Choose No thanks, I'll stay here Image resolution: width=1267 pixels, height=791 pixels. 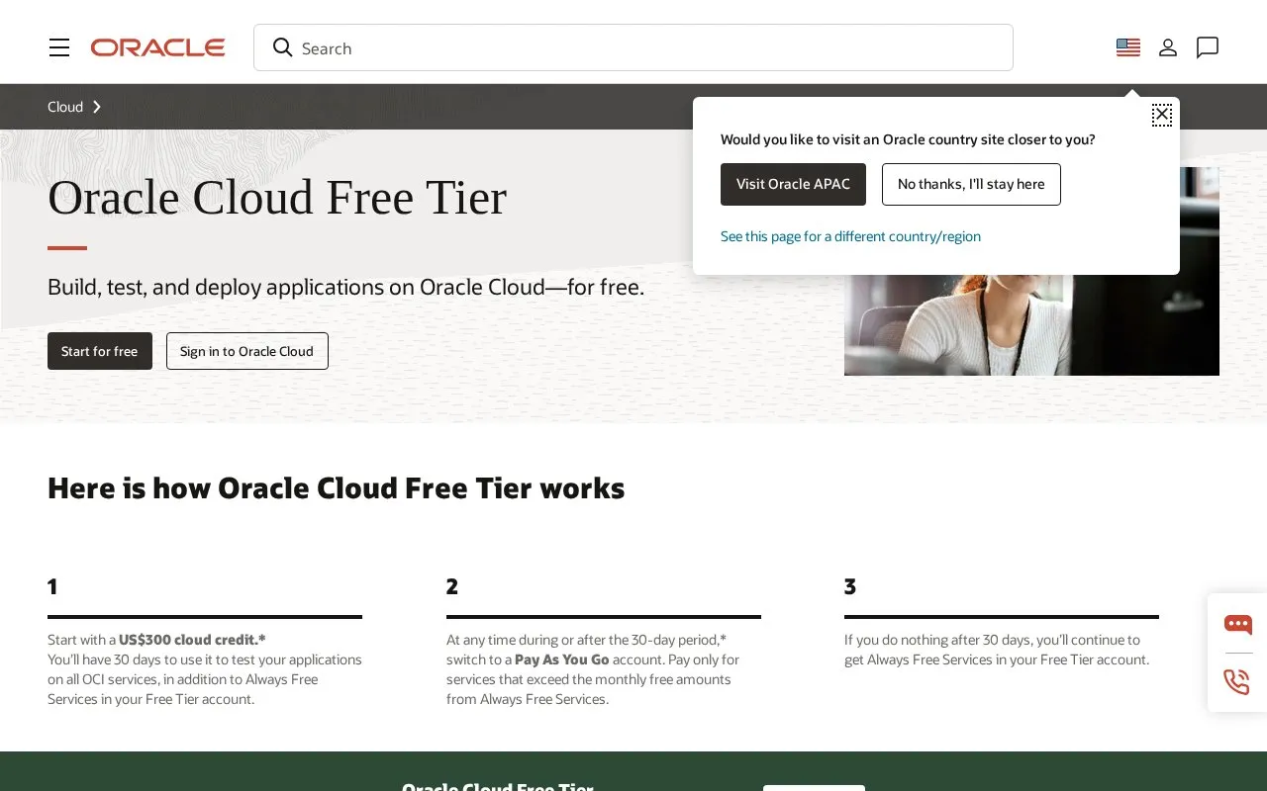pyautogui.click(x=971, y=184)
